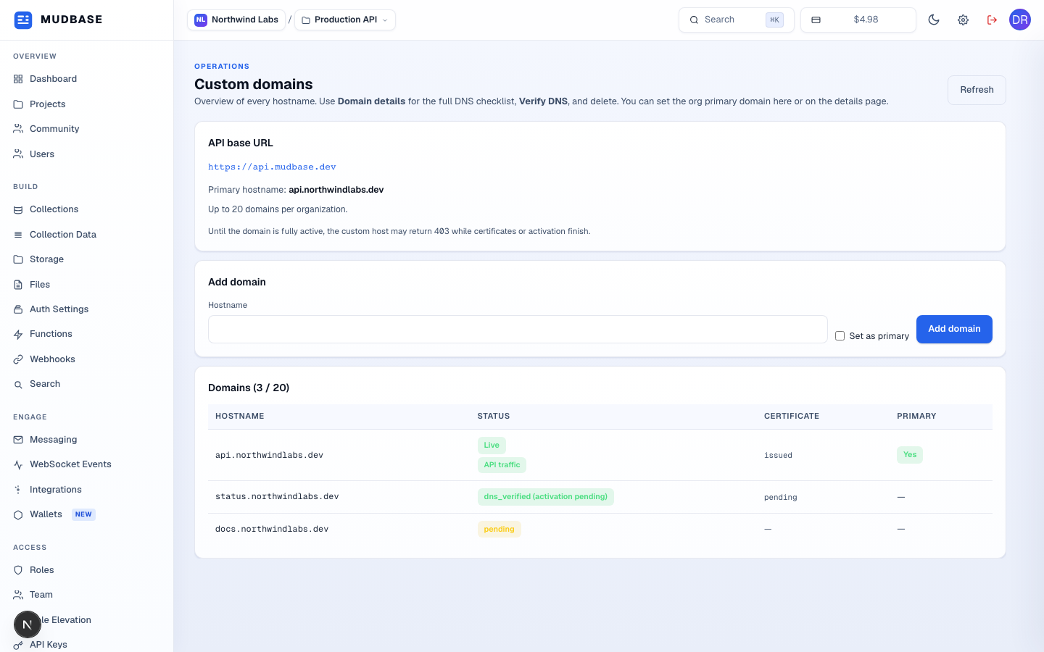This screenshot has width=1044, height=652.
Task: Open the Wallets NEW item
Action: click(87, 514)
